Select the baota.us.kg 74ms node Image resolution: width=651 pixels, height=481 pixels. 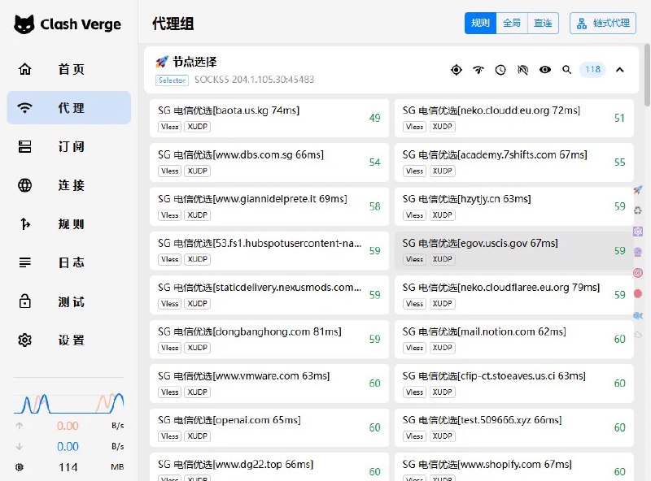269,118
